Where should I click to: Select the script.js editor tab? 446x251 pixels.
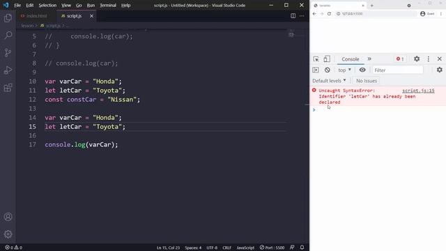74,16
